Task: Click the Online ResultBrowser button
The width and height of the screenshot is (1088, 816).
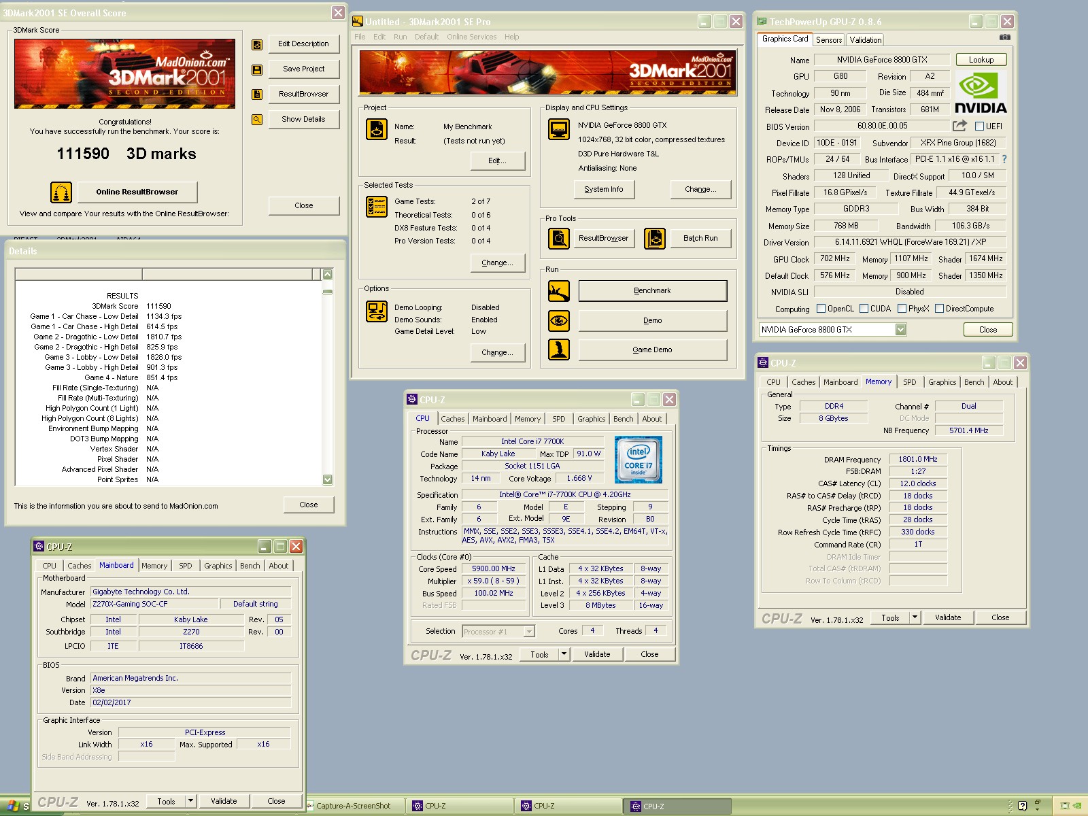Action: point(137,192)
